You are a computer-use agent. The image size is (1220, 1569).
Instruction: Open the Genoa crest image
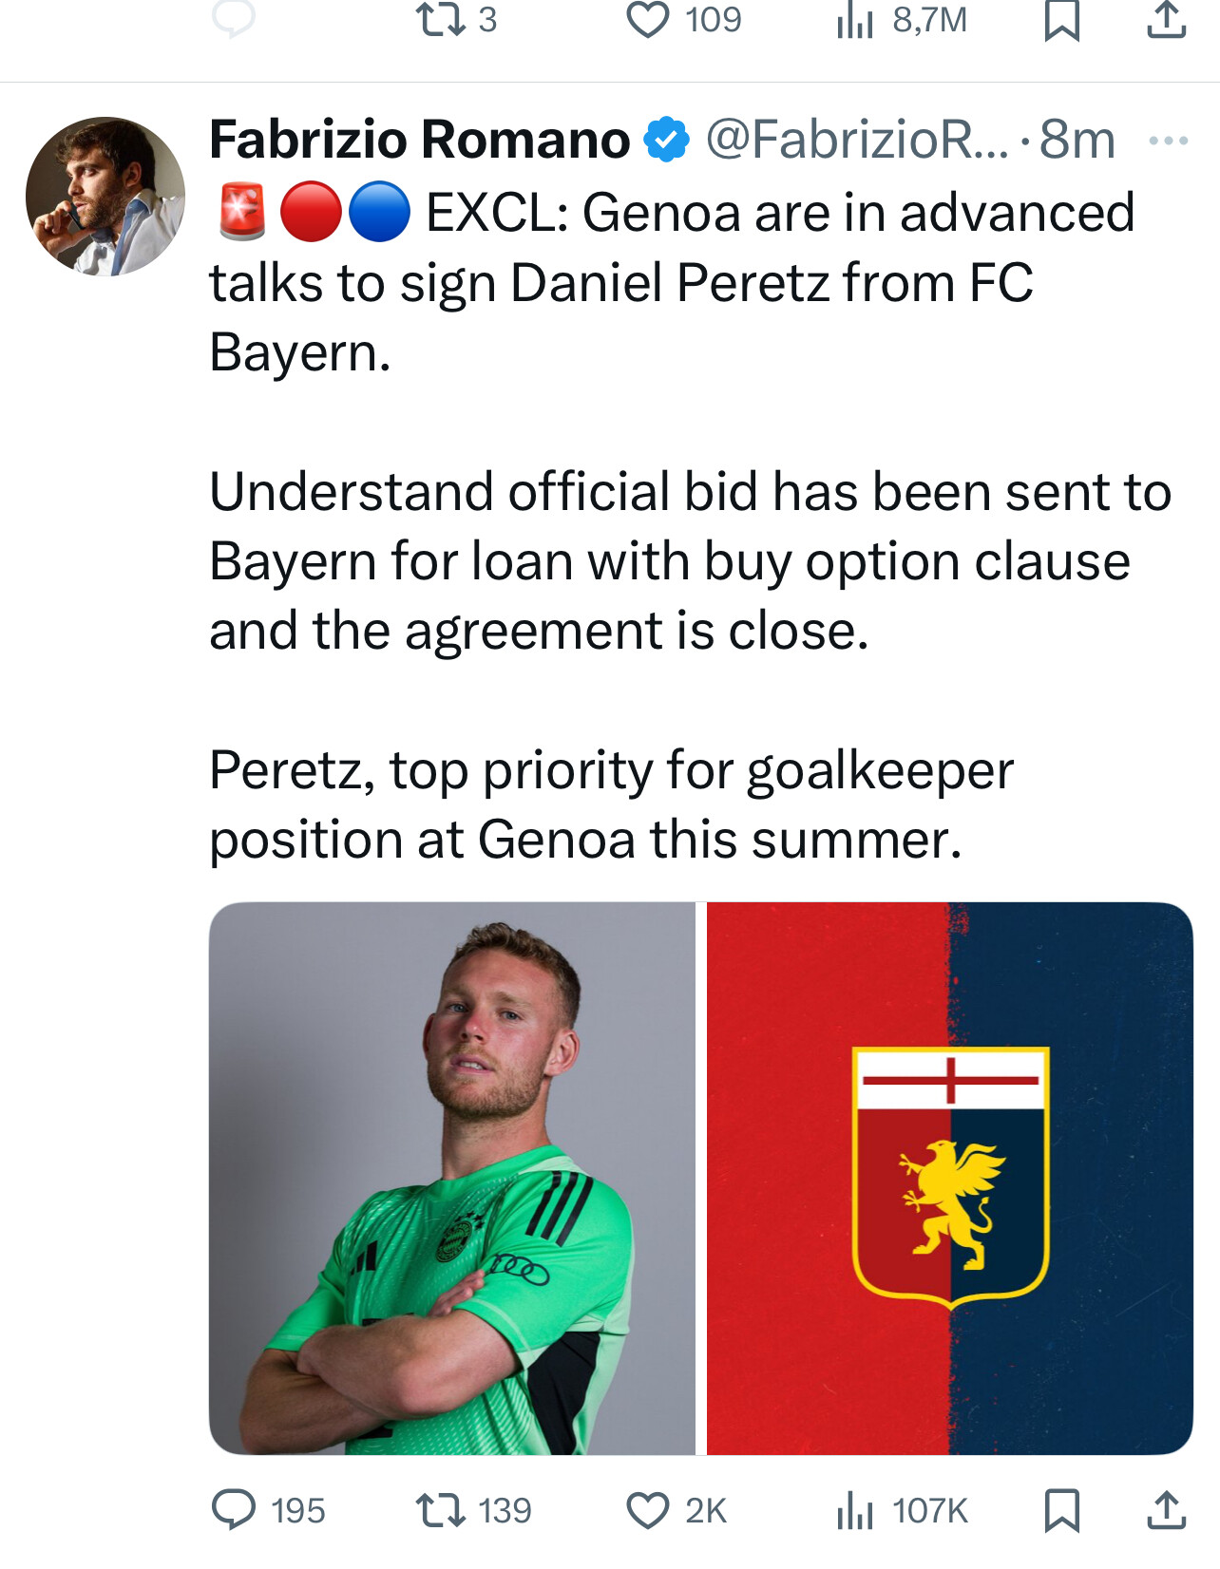(x=950, y=1178)
